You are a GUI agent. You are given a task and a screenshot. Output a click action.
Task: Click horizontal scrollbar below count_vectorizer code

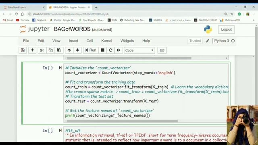tap(122, 121)
